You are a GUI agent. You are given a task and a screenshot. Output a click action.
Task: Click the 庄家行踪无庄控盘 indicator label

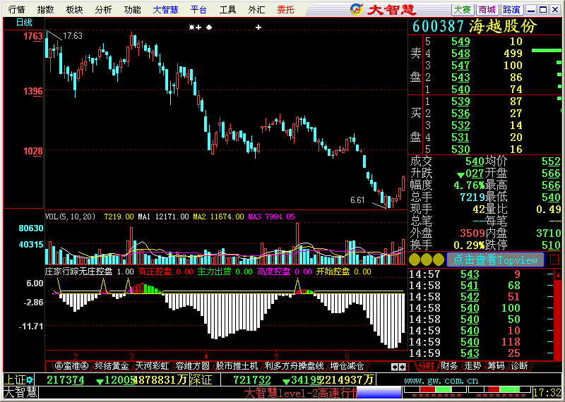point(79,272)
